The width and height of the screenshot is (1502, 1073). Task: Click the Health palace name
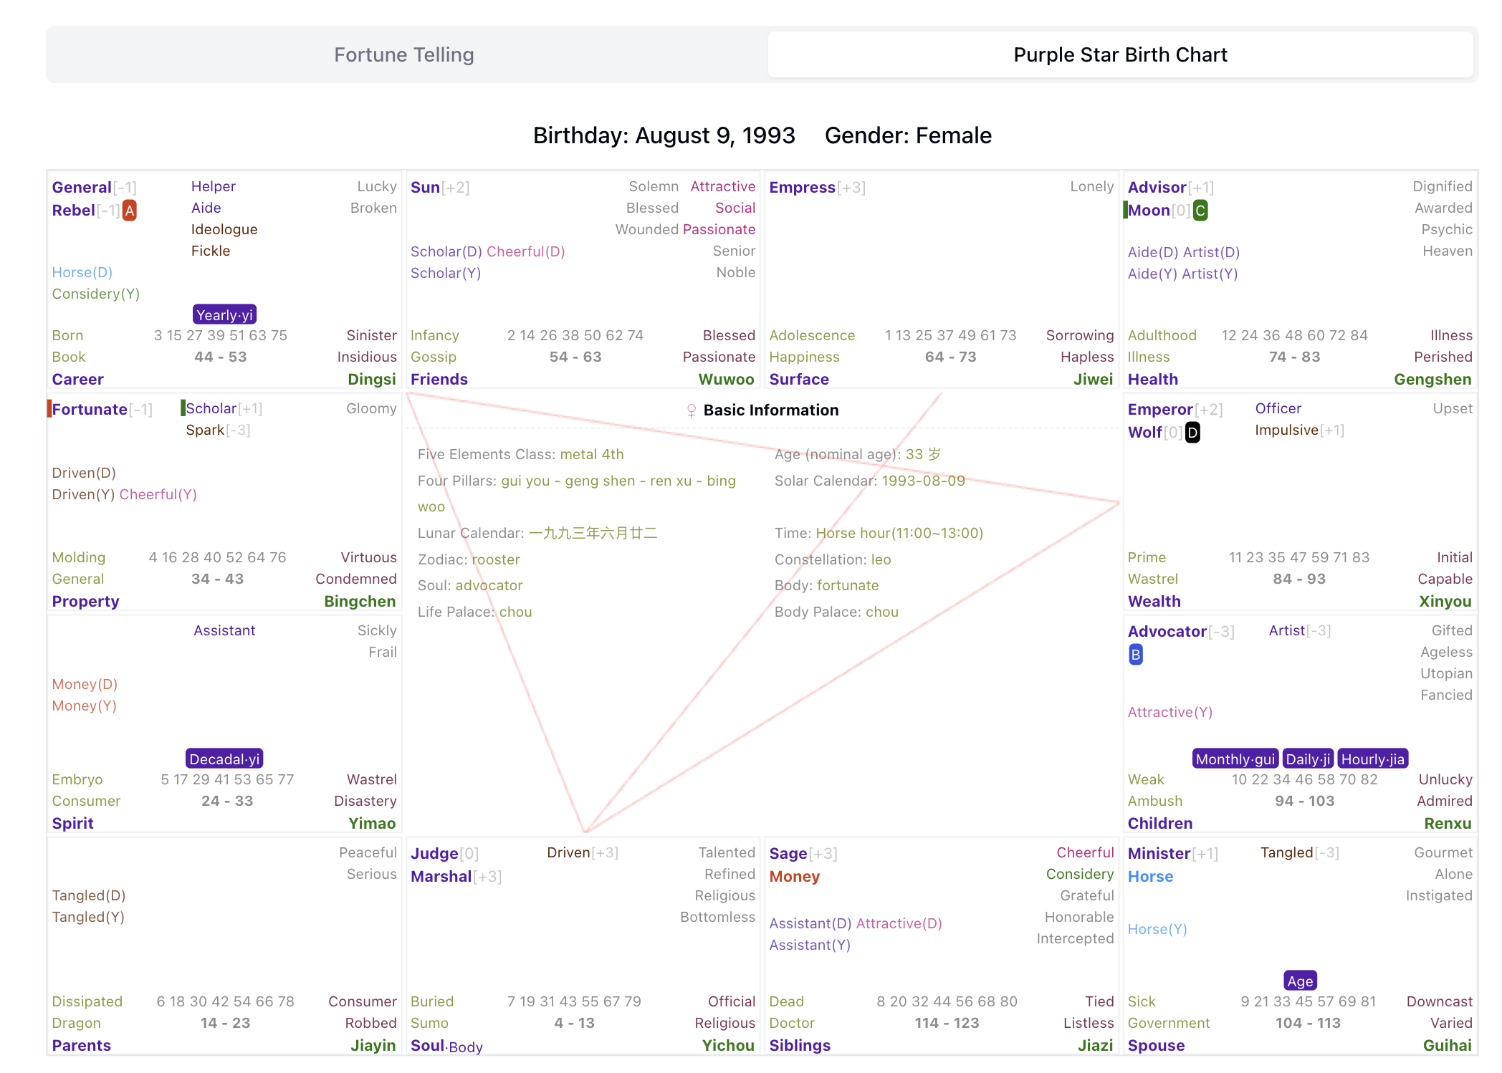click(1152, 380)
